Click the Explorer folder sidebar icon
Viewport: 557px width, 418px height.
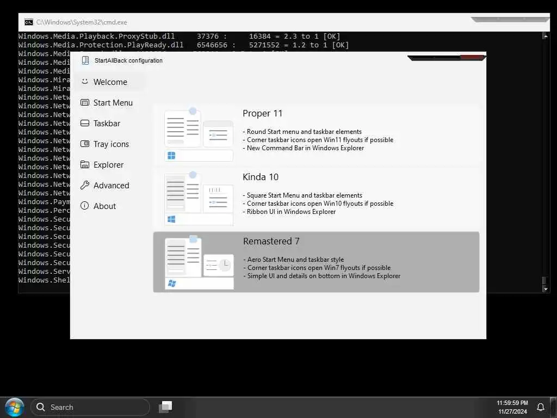click(x=84, y=164)
